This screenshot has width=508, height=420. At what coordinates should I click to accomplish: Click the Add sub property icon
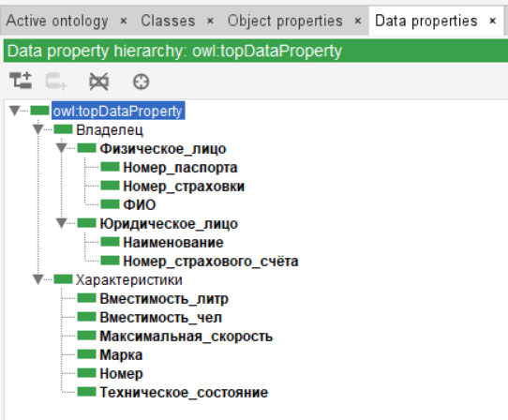tap(21, 81)
